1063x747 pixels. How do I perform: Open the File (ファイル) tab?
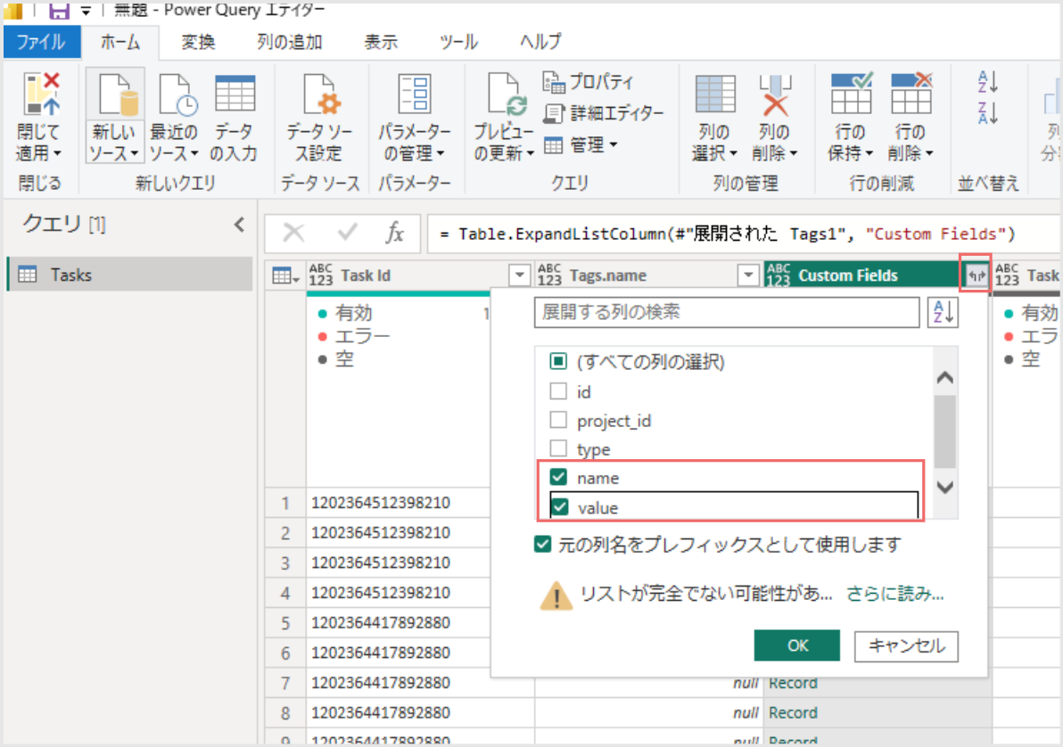point(41,42)
